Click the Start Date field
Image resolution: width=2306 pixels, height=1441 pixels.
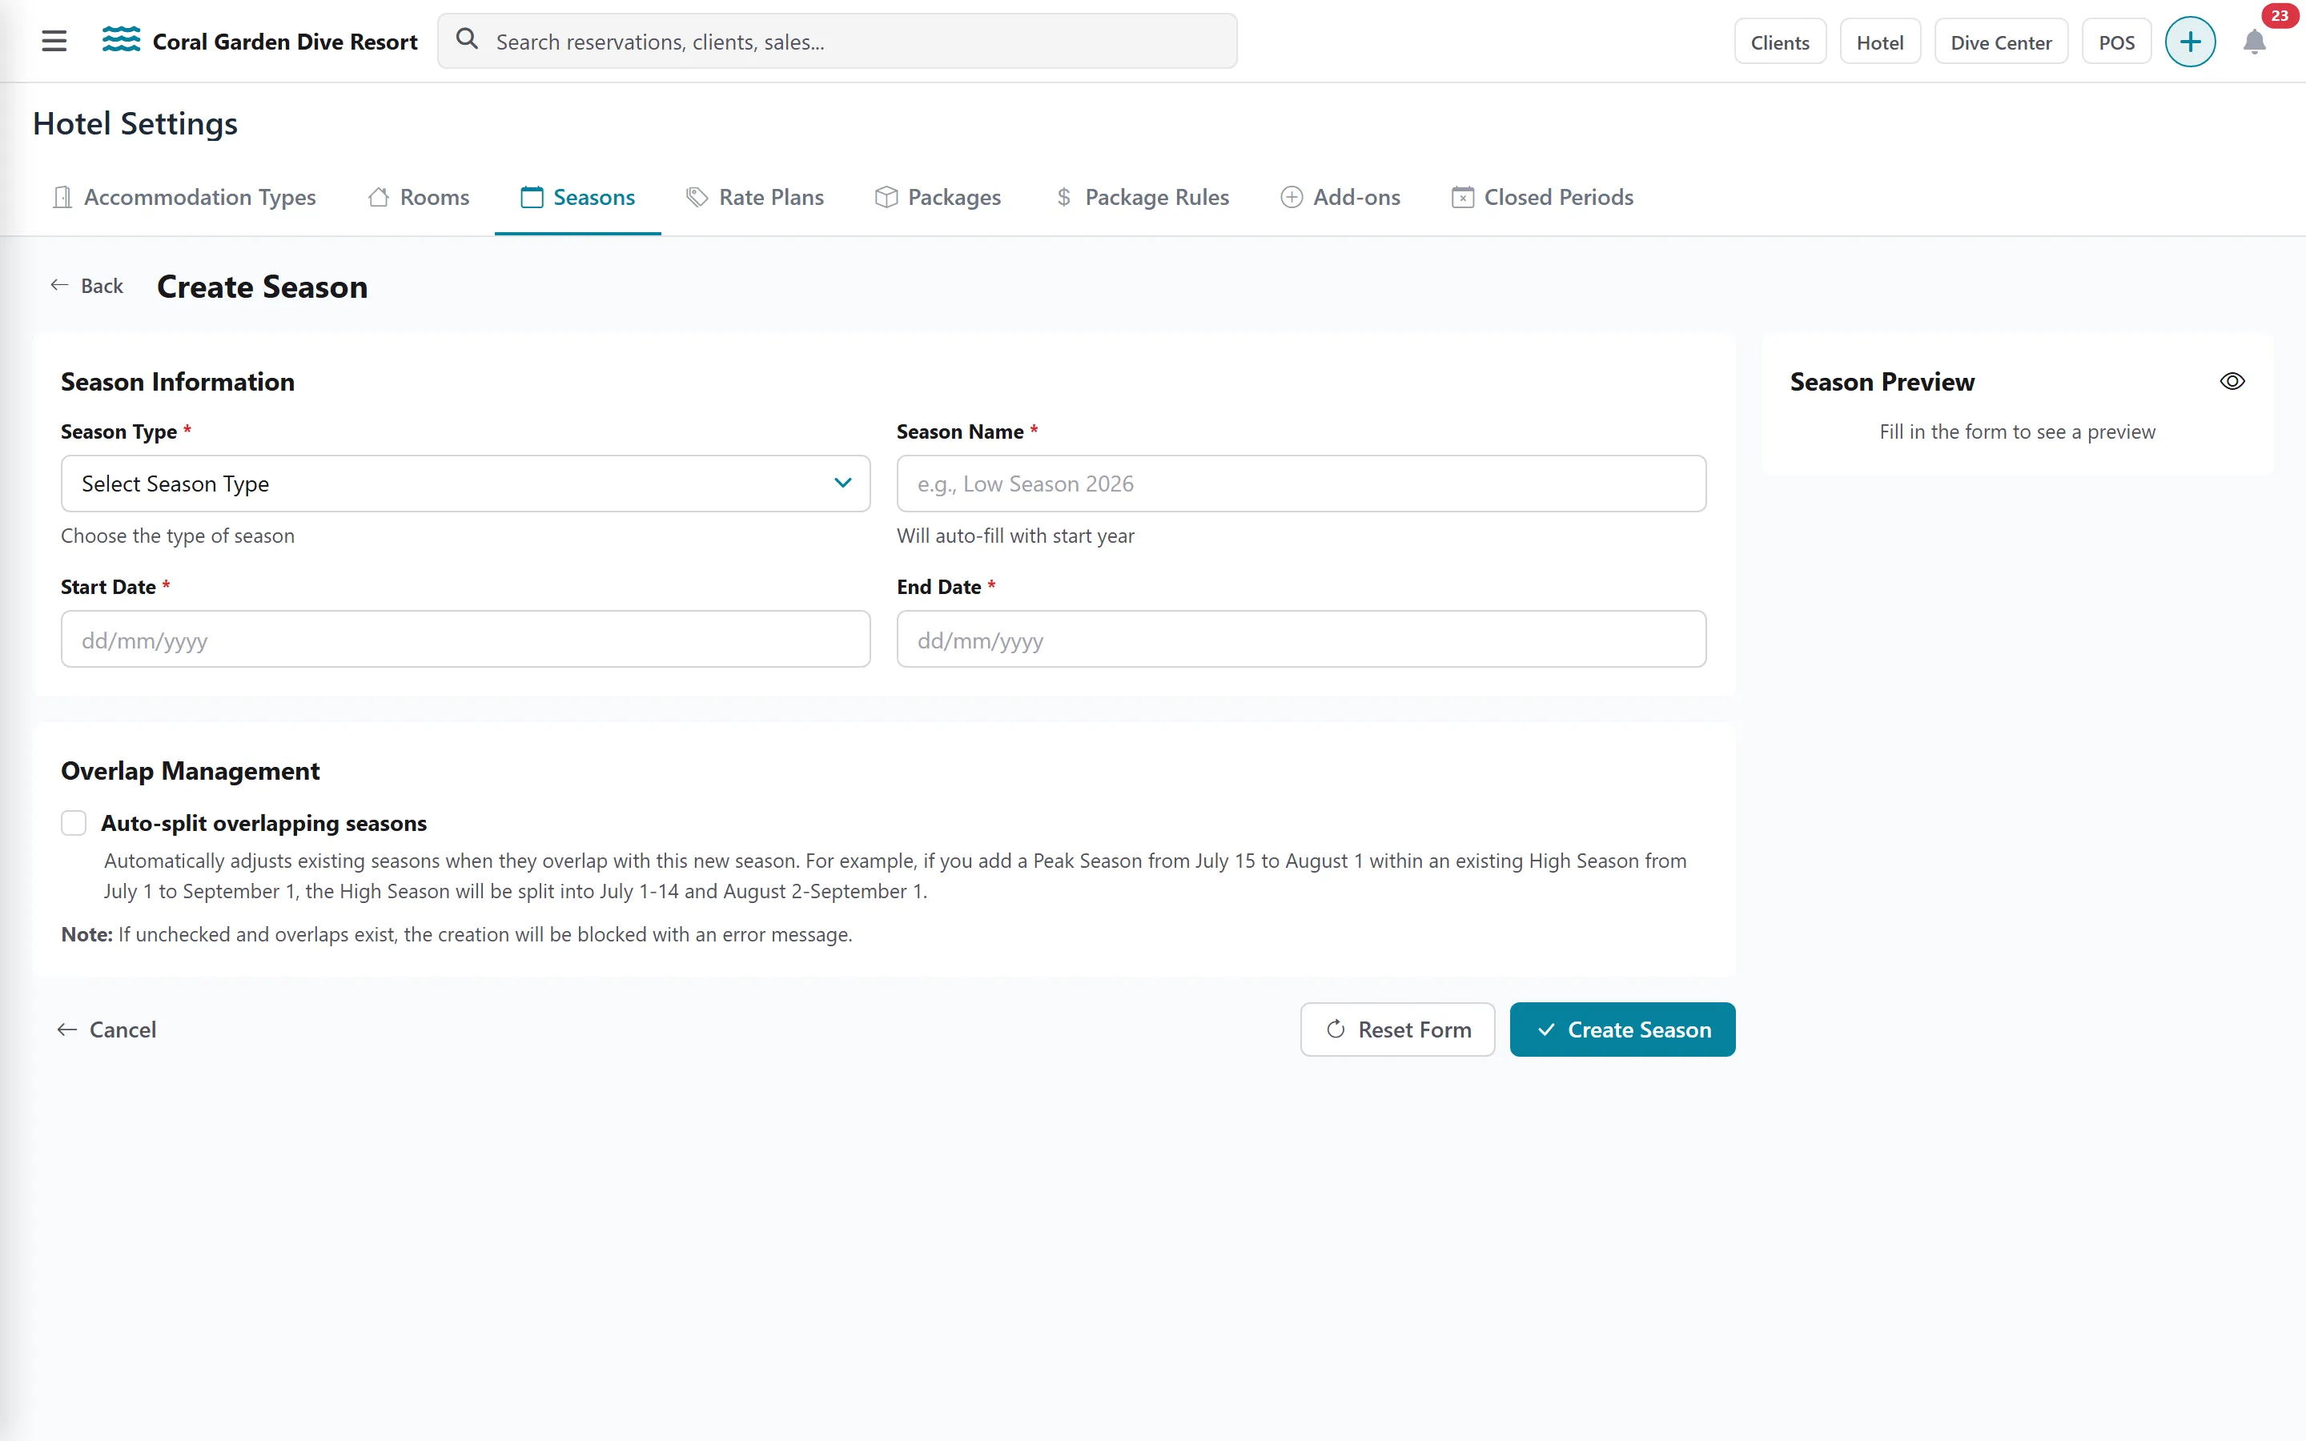point(465,639)
